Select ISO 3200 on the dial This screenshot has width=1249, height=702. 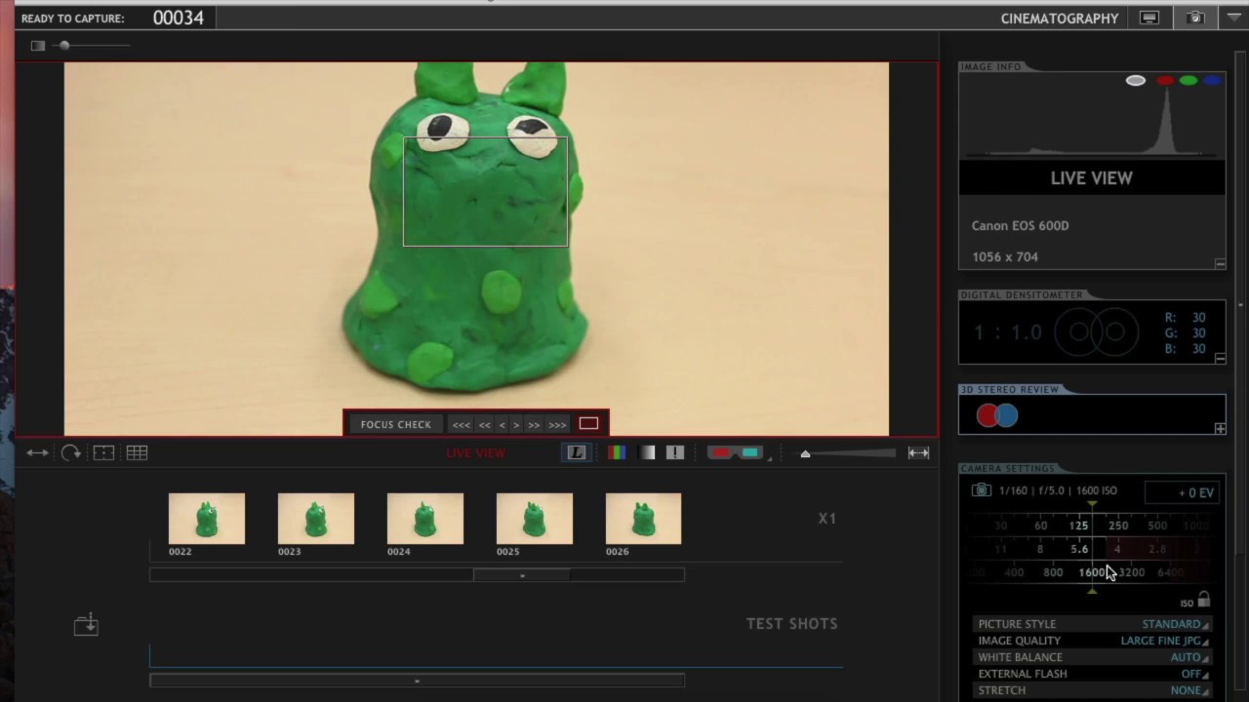1132,572
